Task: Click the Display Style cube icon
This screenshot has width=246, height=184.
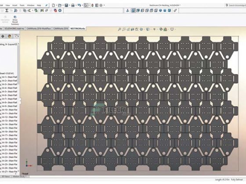Action: [148, 29]
